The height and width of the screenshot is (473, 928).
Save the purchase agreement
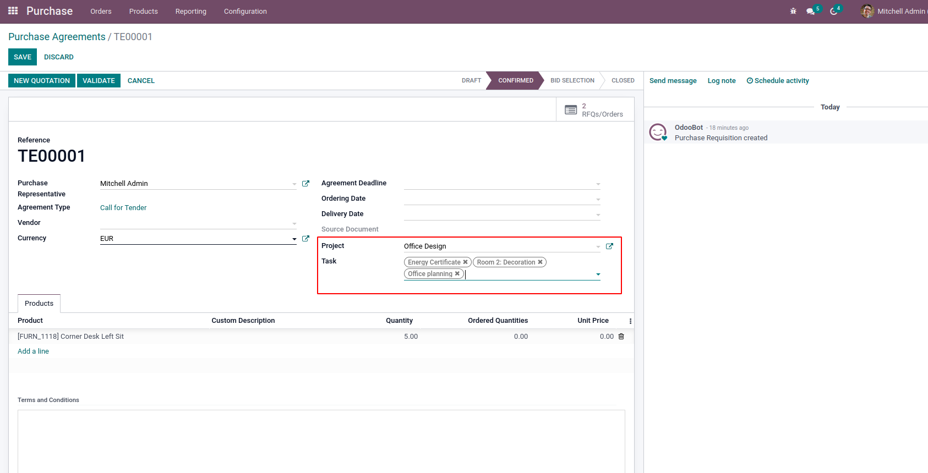[23, 57]
